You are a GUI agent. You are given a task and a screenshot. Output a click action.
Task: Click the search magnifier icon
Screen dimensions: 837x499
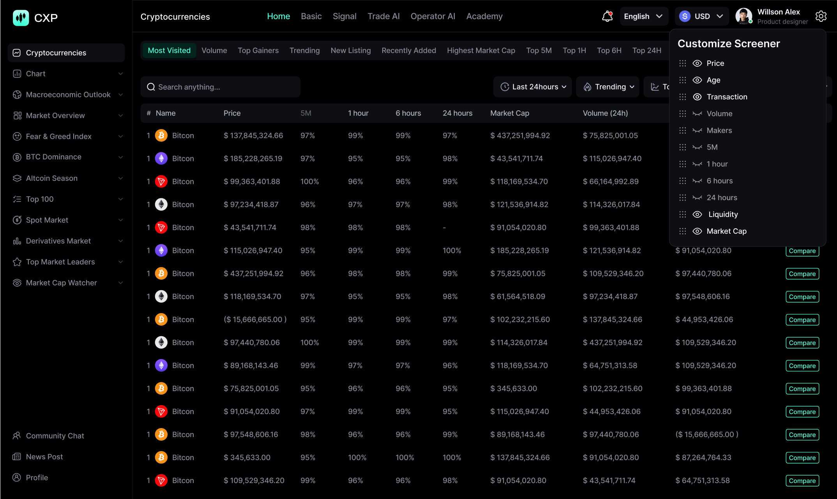pyautogui.click(x=151, y=86)
